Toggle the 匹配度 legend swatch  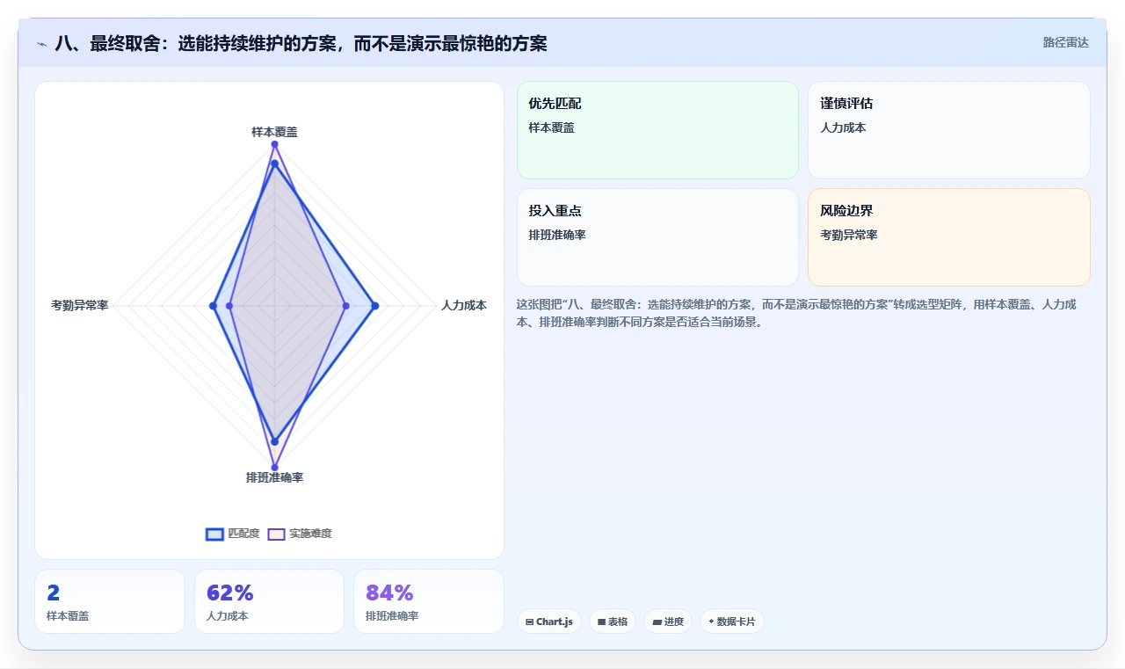point(214,534)
